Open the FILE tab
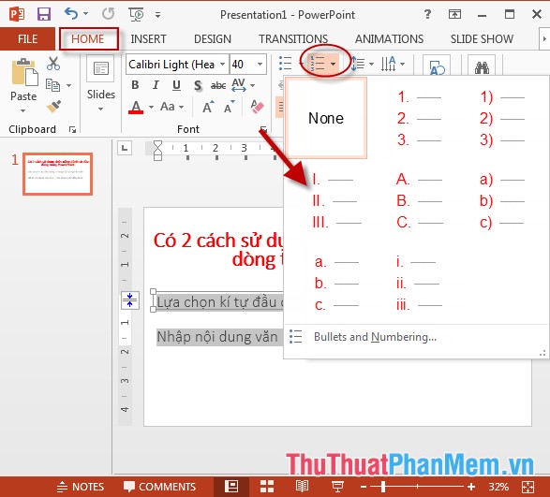The image size is (550, 497). tap(27, 39)
